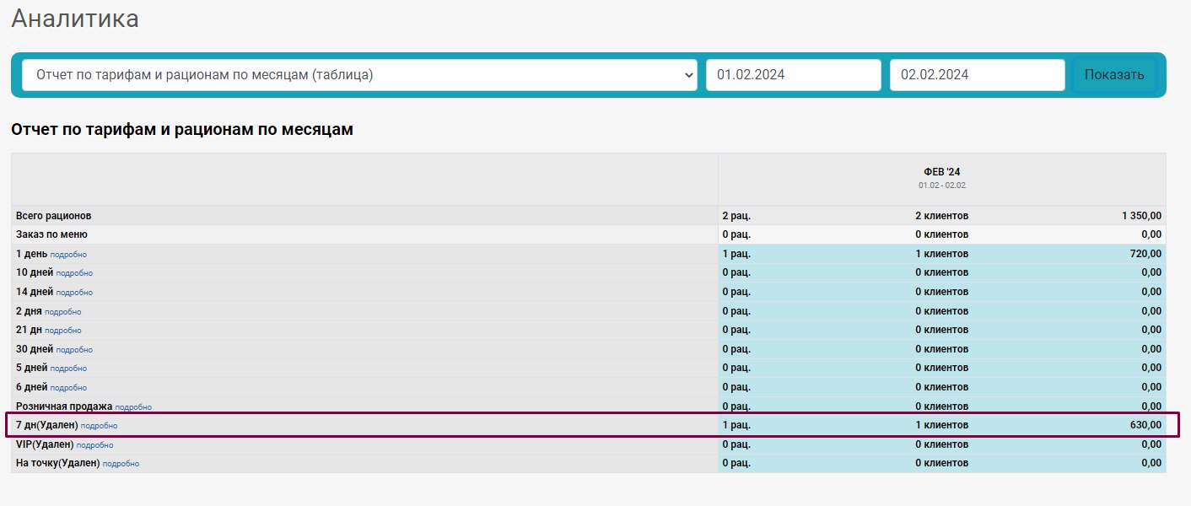Click the ФЕВ '24 column header
This screenshot has height=506, width=1191.
[941, 172]
